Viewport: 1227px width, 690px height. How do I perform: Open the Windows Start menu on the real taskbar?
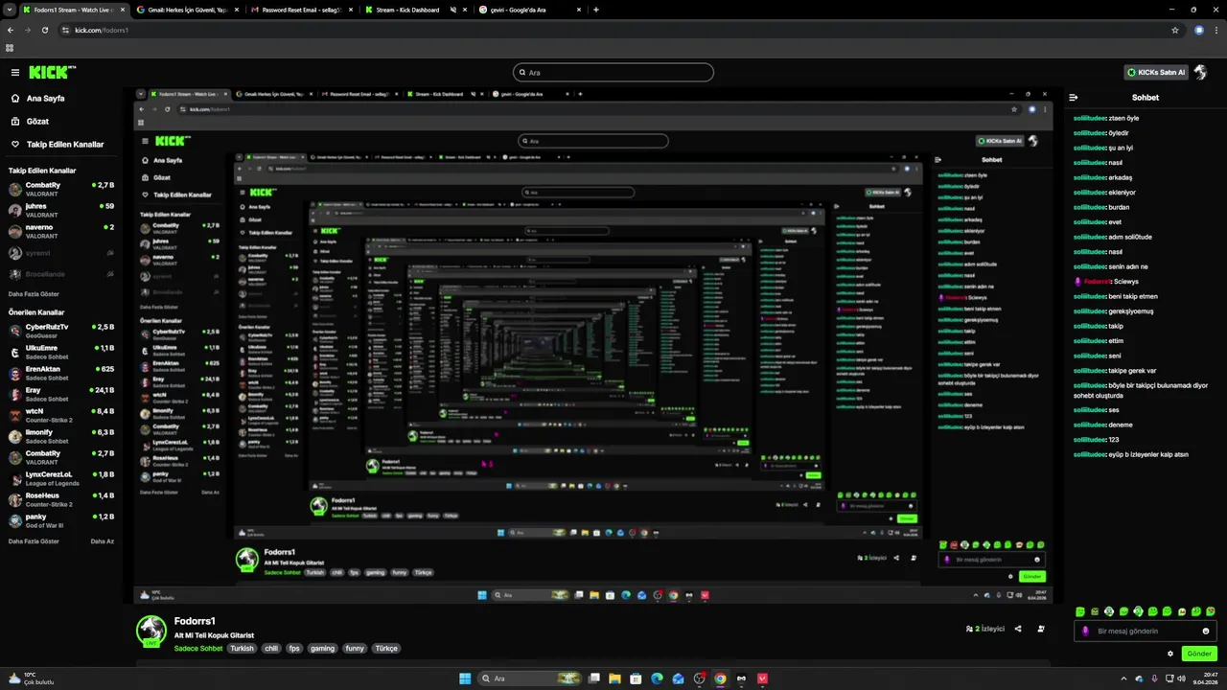tap(465, 678)
